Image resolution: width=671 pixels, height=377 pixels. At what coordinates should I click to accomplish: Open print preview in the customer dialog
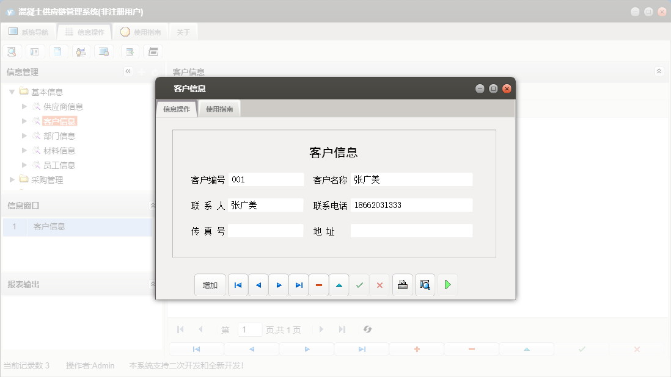(x=424, y=284)
